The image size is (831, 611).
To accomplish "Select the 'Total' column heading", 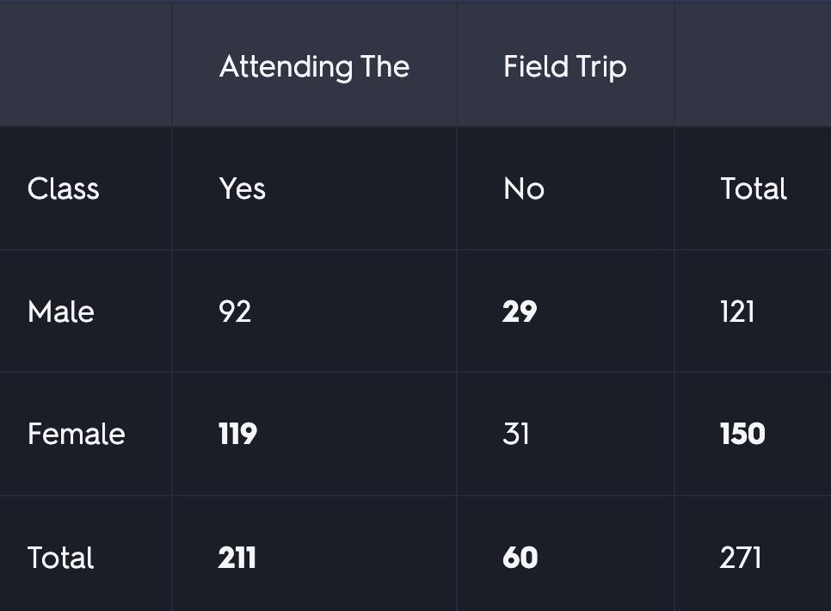I will click(x=753, y=188).
